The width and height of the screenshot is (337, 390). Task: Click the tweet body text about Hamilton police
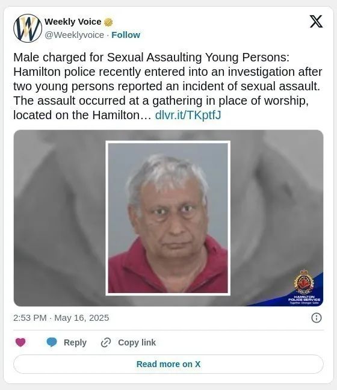click(x=168, y=86)
